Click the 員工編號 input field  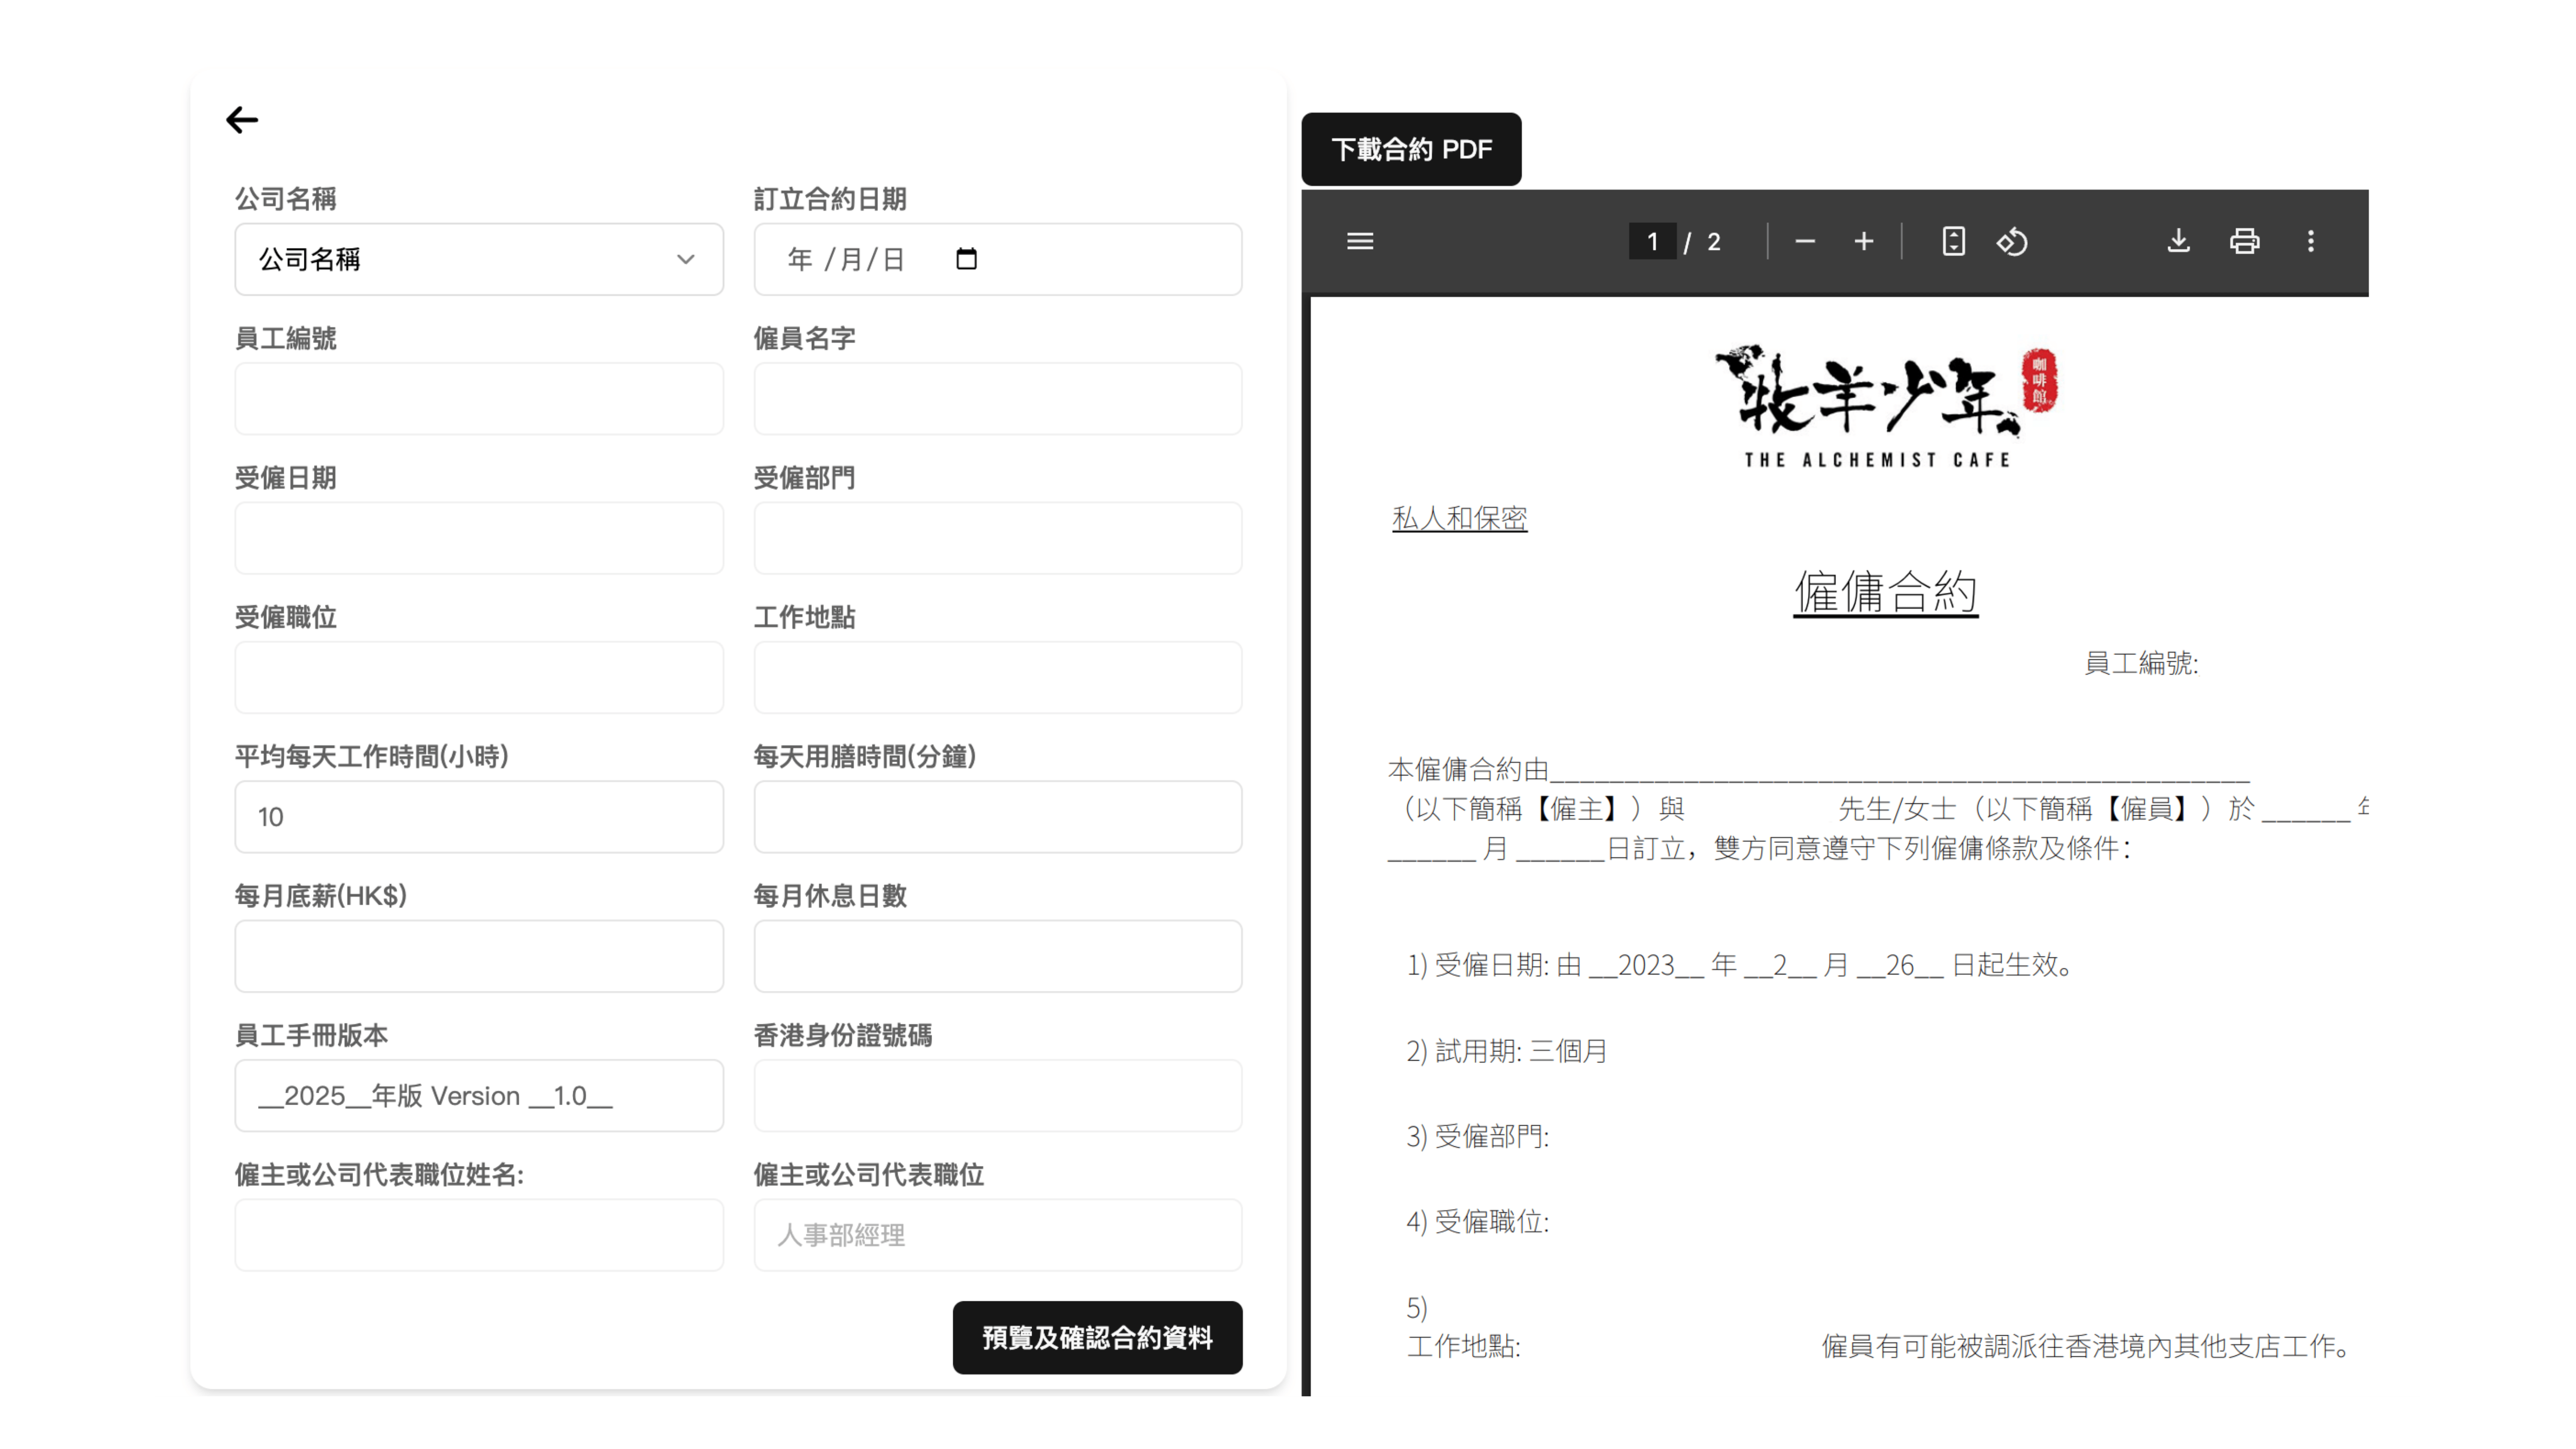[x=479, y=398]
